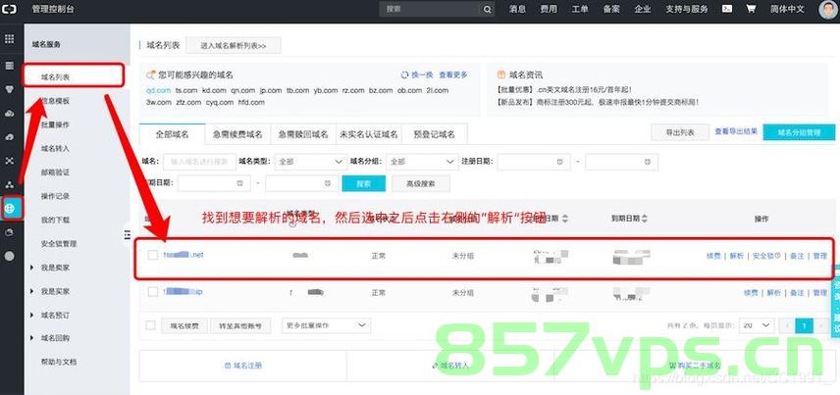Click 解析 link in the .net row
Viewport: 840px width, 395px height.
click(x=737, y=256)
